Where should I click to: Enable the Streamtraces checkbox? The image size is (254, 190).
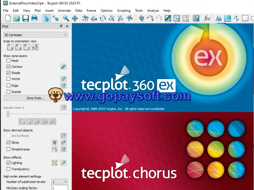tap(9, 149)
